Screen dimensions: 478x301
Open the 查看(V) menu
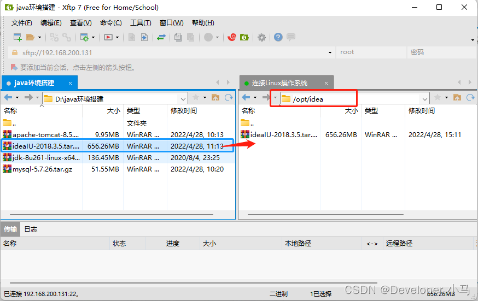(81, 23)
